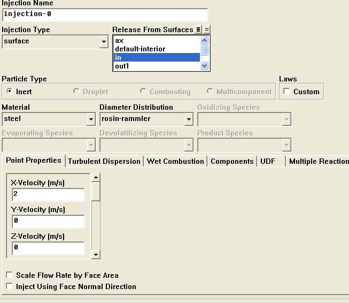The image size is (349, 303).
Task: Click the Point Properties scroll-up arrow
Action: (x=96, y=177)
